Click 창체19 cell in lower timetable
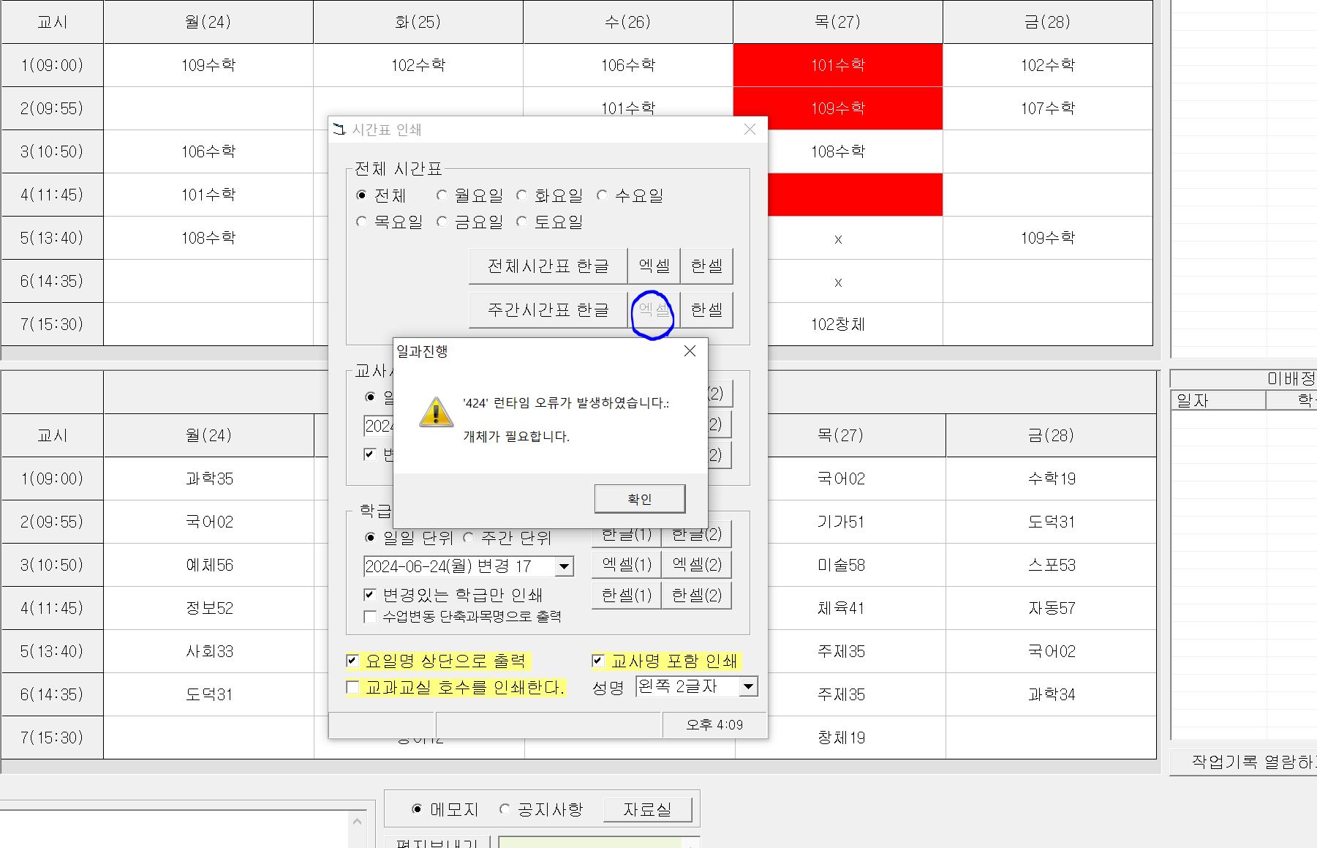 coord(841,738)
